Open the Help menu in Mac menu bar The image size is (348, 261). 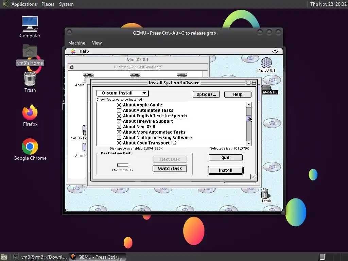pyautogui.click(x=84, y=51)
